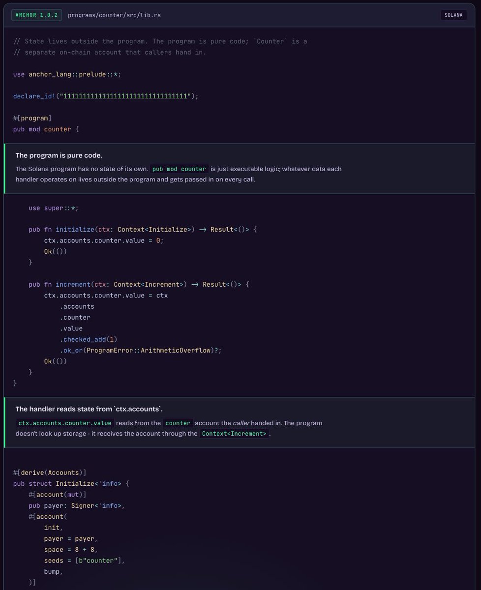
Task: Click the 'use anchor_lang::prelude::*;' line
Action: coord(67,74)
